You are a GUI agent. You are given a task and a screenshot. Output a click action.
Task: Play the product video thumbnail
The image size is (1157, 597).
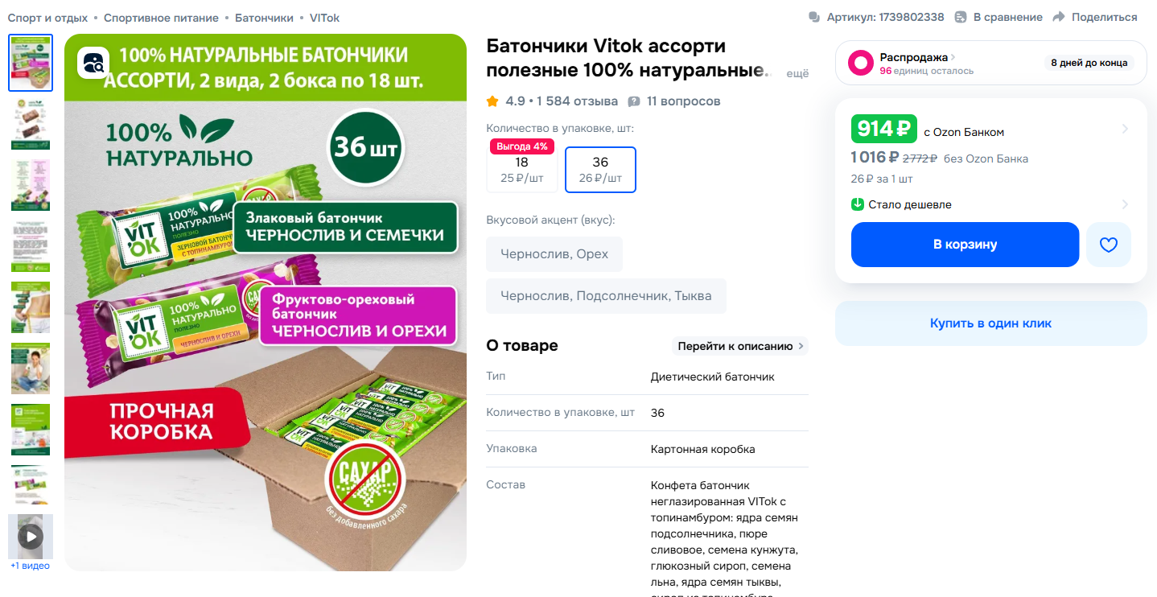pyautogui.click(x=31, y=537)
